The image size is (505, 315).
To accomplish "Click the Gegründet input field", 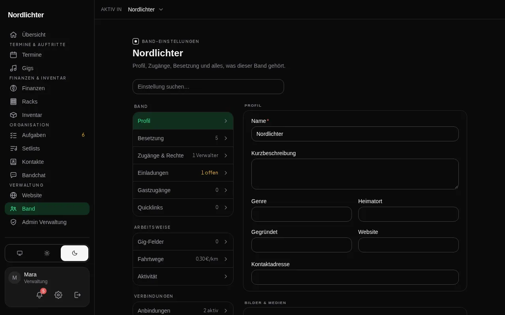I will (301, 245).
